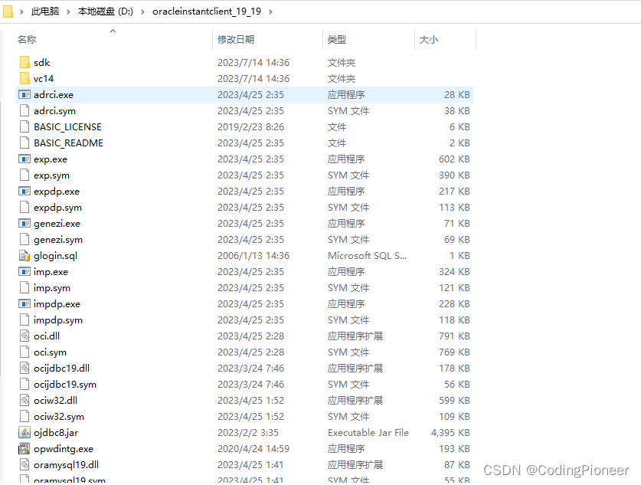The height and width of the screenshot is (485, 641).
Task: Select the glogin.sql SQL file icon
Action: (x=25, y=255)
